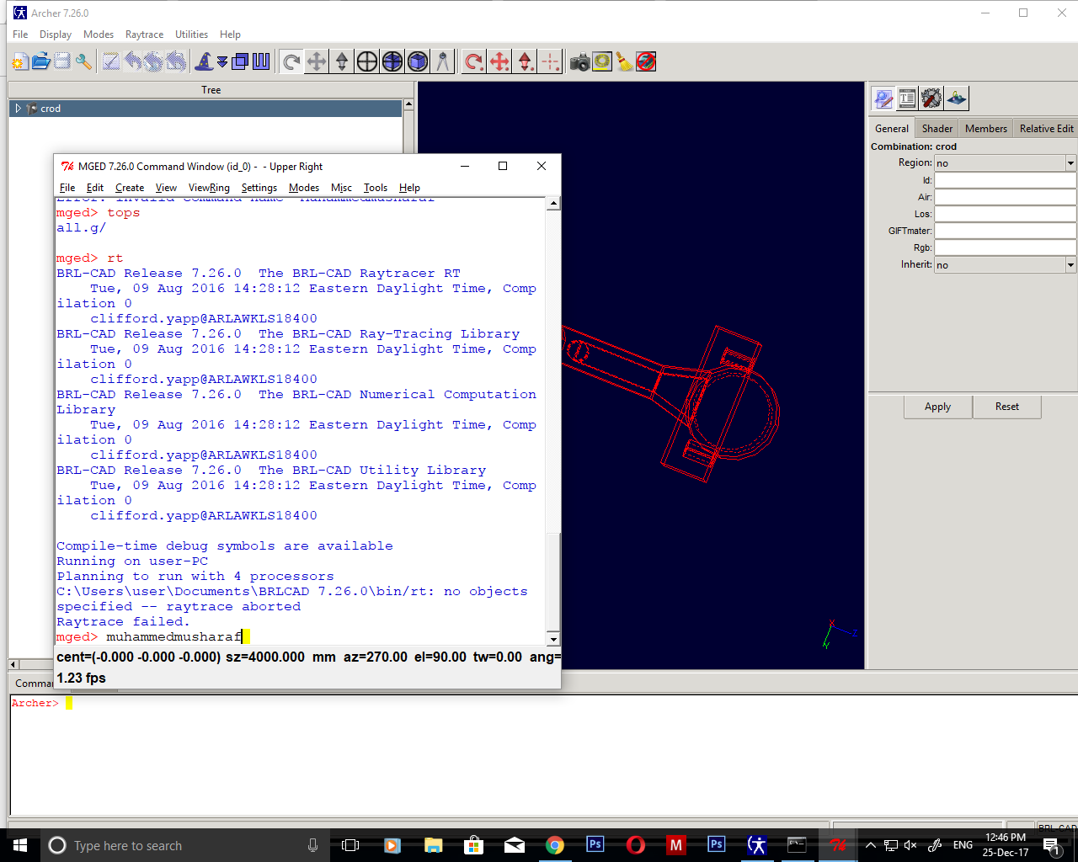This screenshot has height=862, width=1078.
Task: Open Archer's File menu
Action: [20, 35]
